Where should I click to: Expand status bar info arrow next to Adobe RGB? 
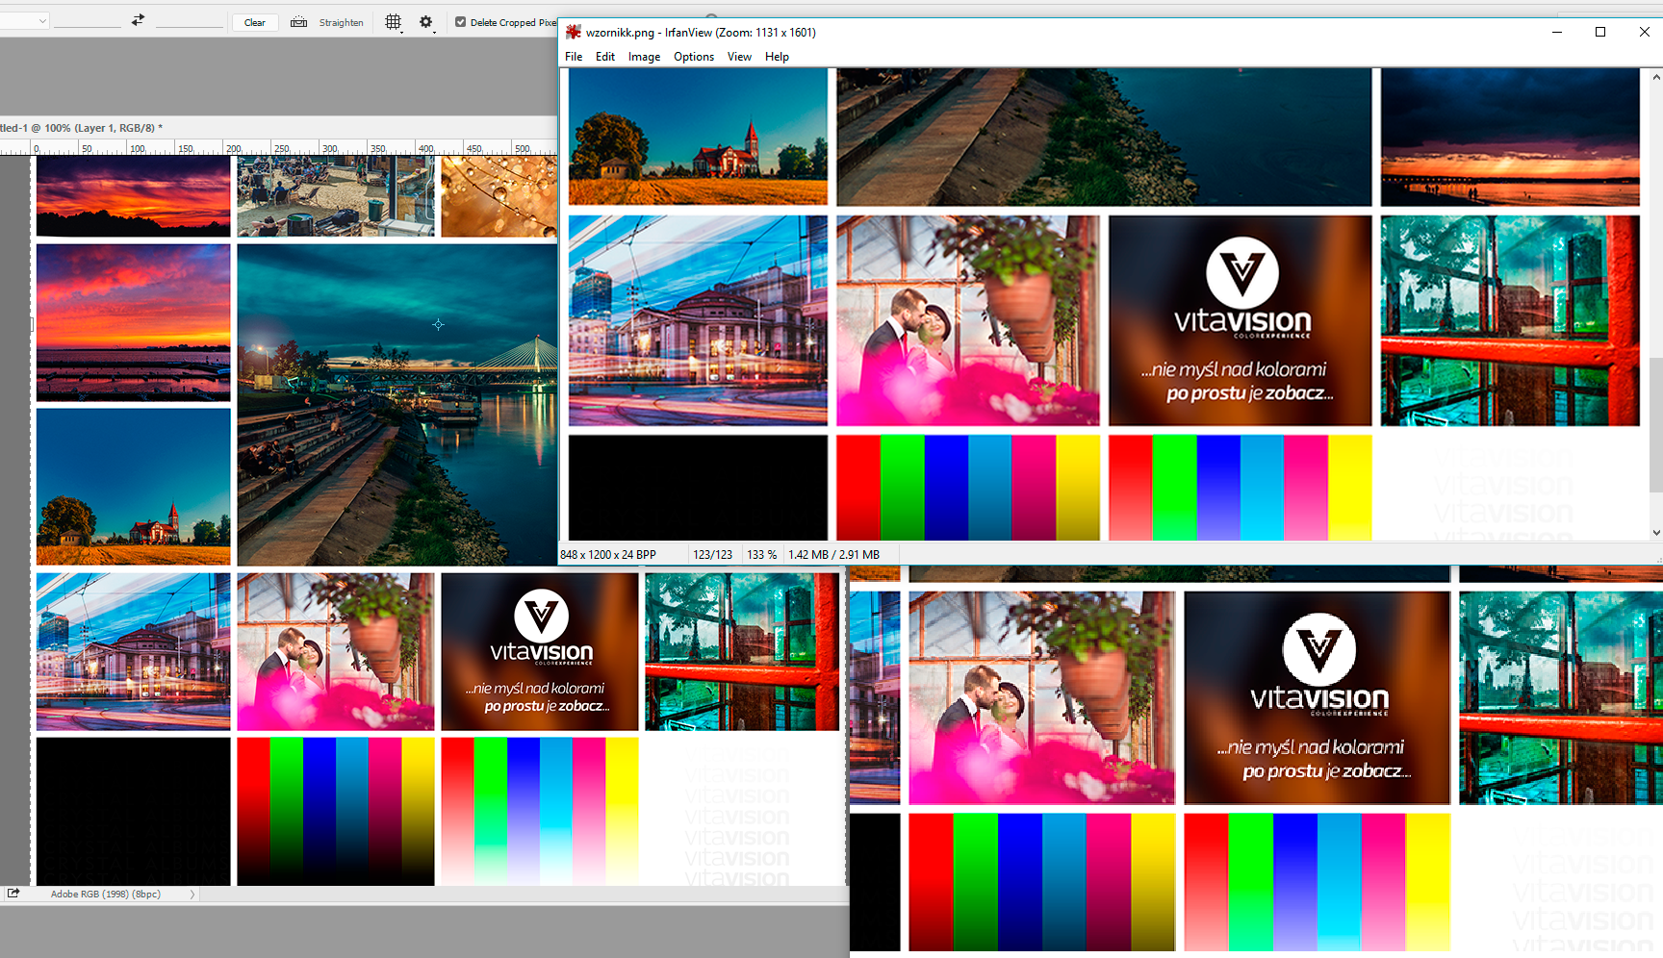(192, 895)
